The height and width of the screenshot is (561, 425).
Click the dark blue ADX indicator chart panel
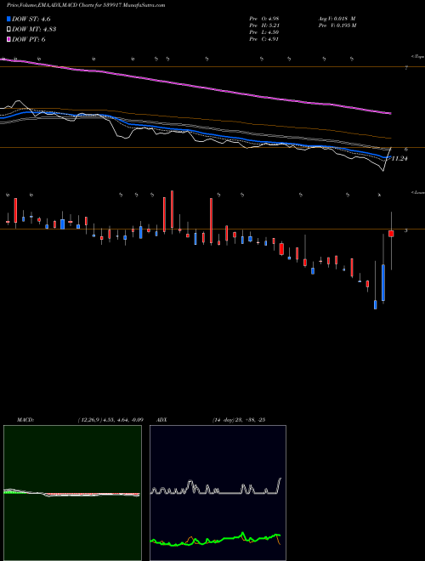coord(218,493)
